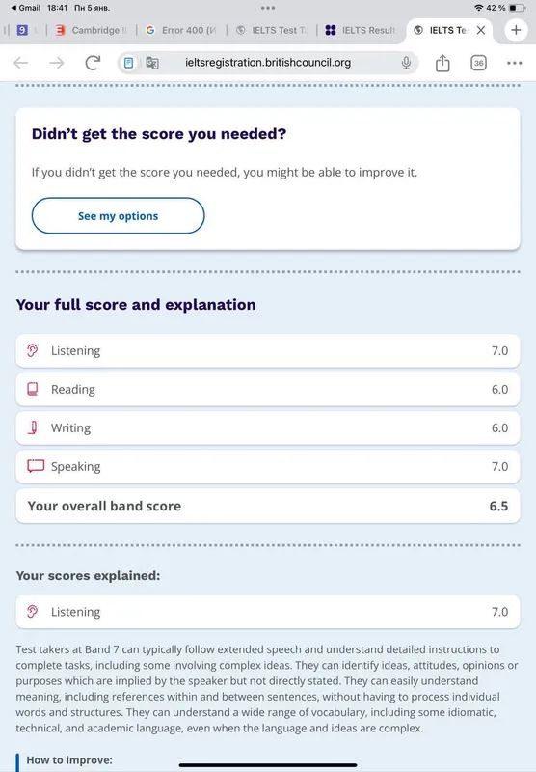The height and width of the screenshot is (772, 536).
Task: Click the See my options button
Action: pyautogui.click(x=118, y=215)
